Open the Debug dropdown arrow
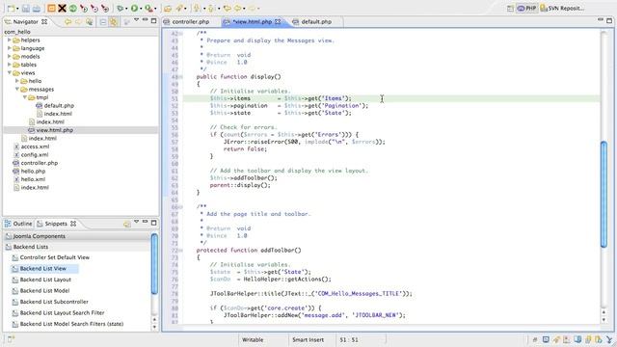 [x=126, y=9]
